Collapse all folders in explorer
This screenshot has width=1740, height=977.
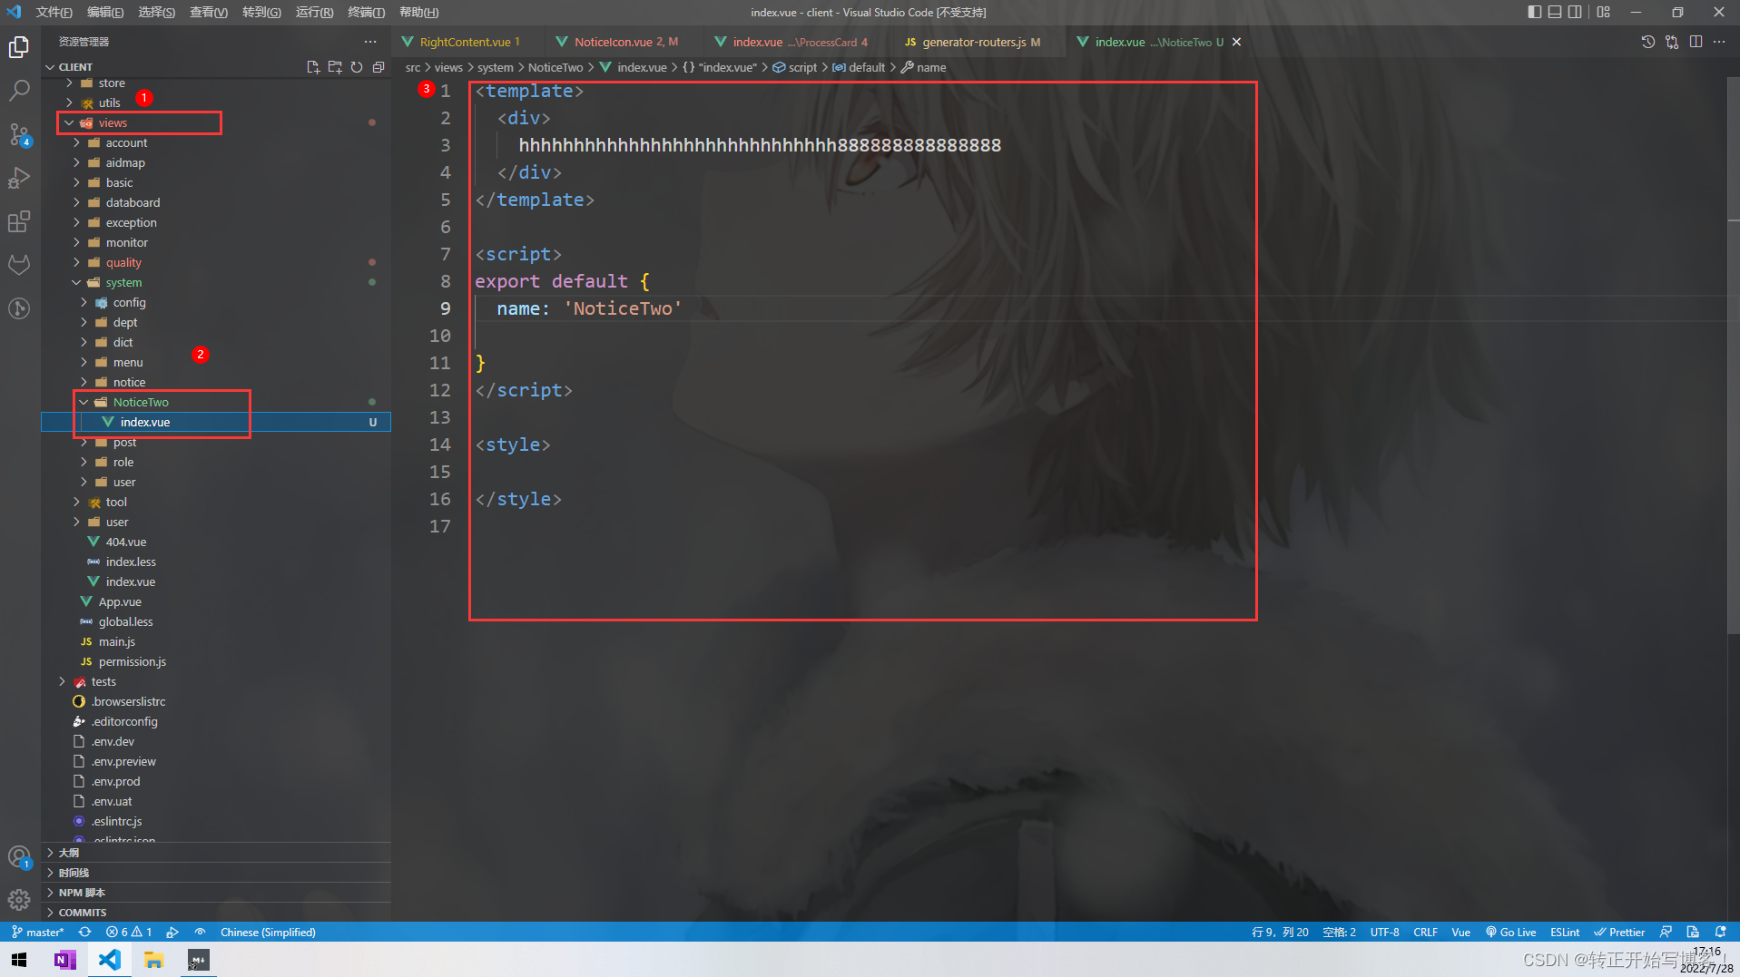pos(378,67)
